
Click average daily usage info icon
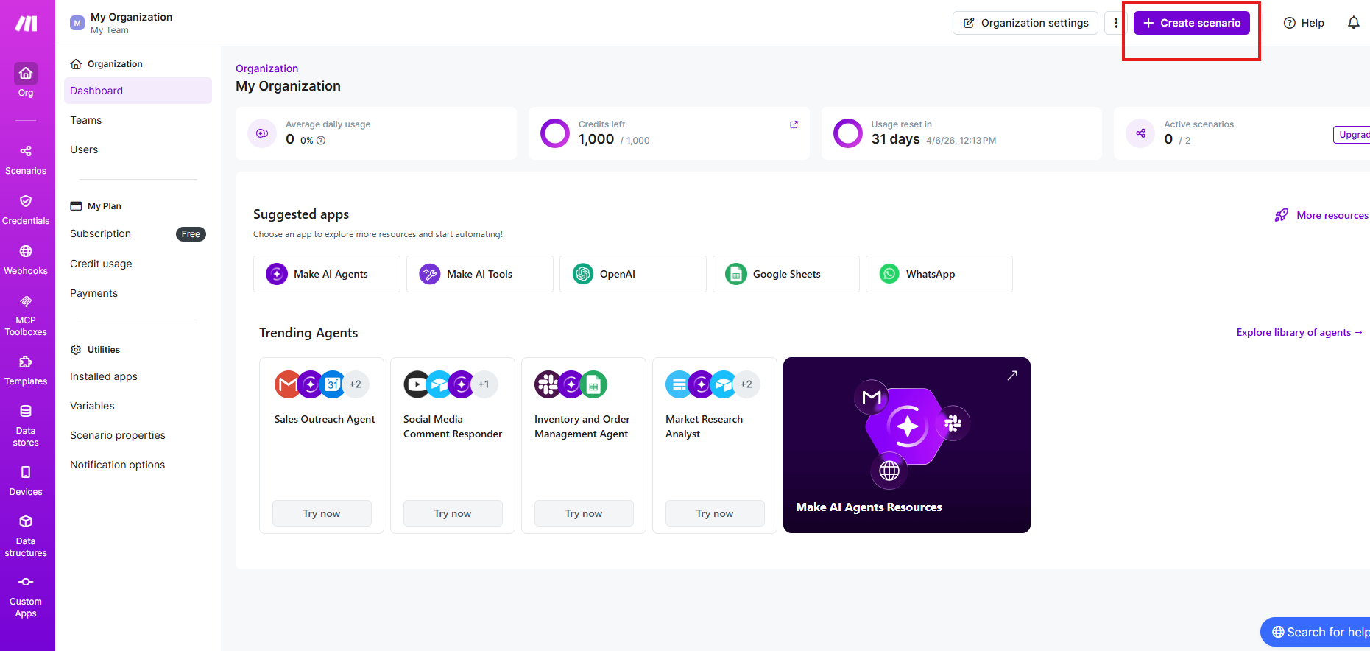pyautogui.click(x=321, y=141)
